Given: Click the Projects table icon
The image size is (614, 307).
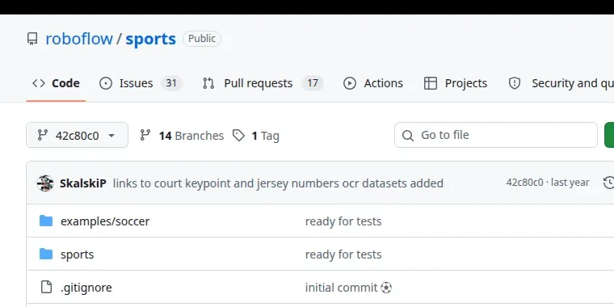Looking at the screenshot, I should pos(431,83).
